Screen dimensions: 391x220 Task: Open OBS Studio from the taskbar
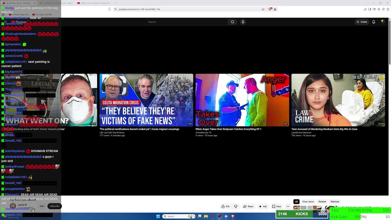pos(219,216)
